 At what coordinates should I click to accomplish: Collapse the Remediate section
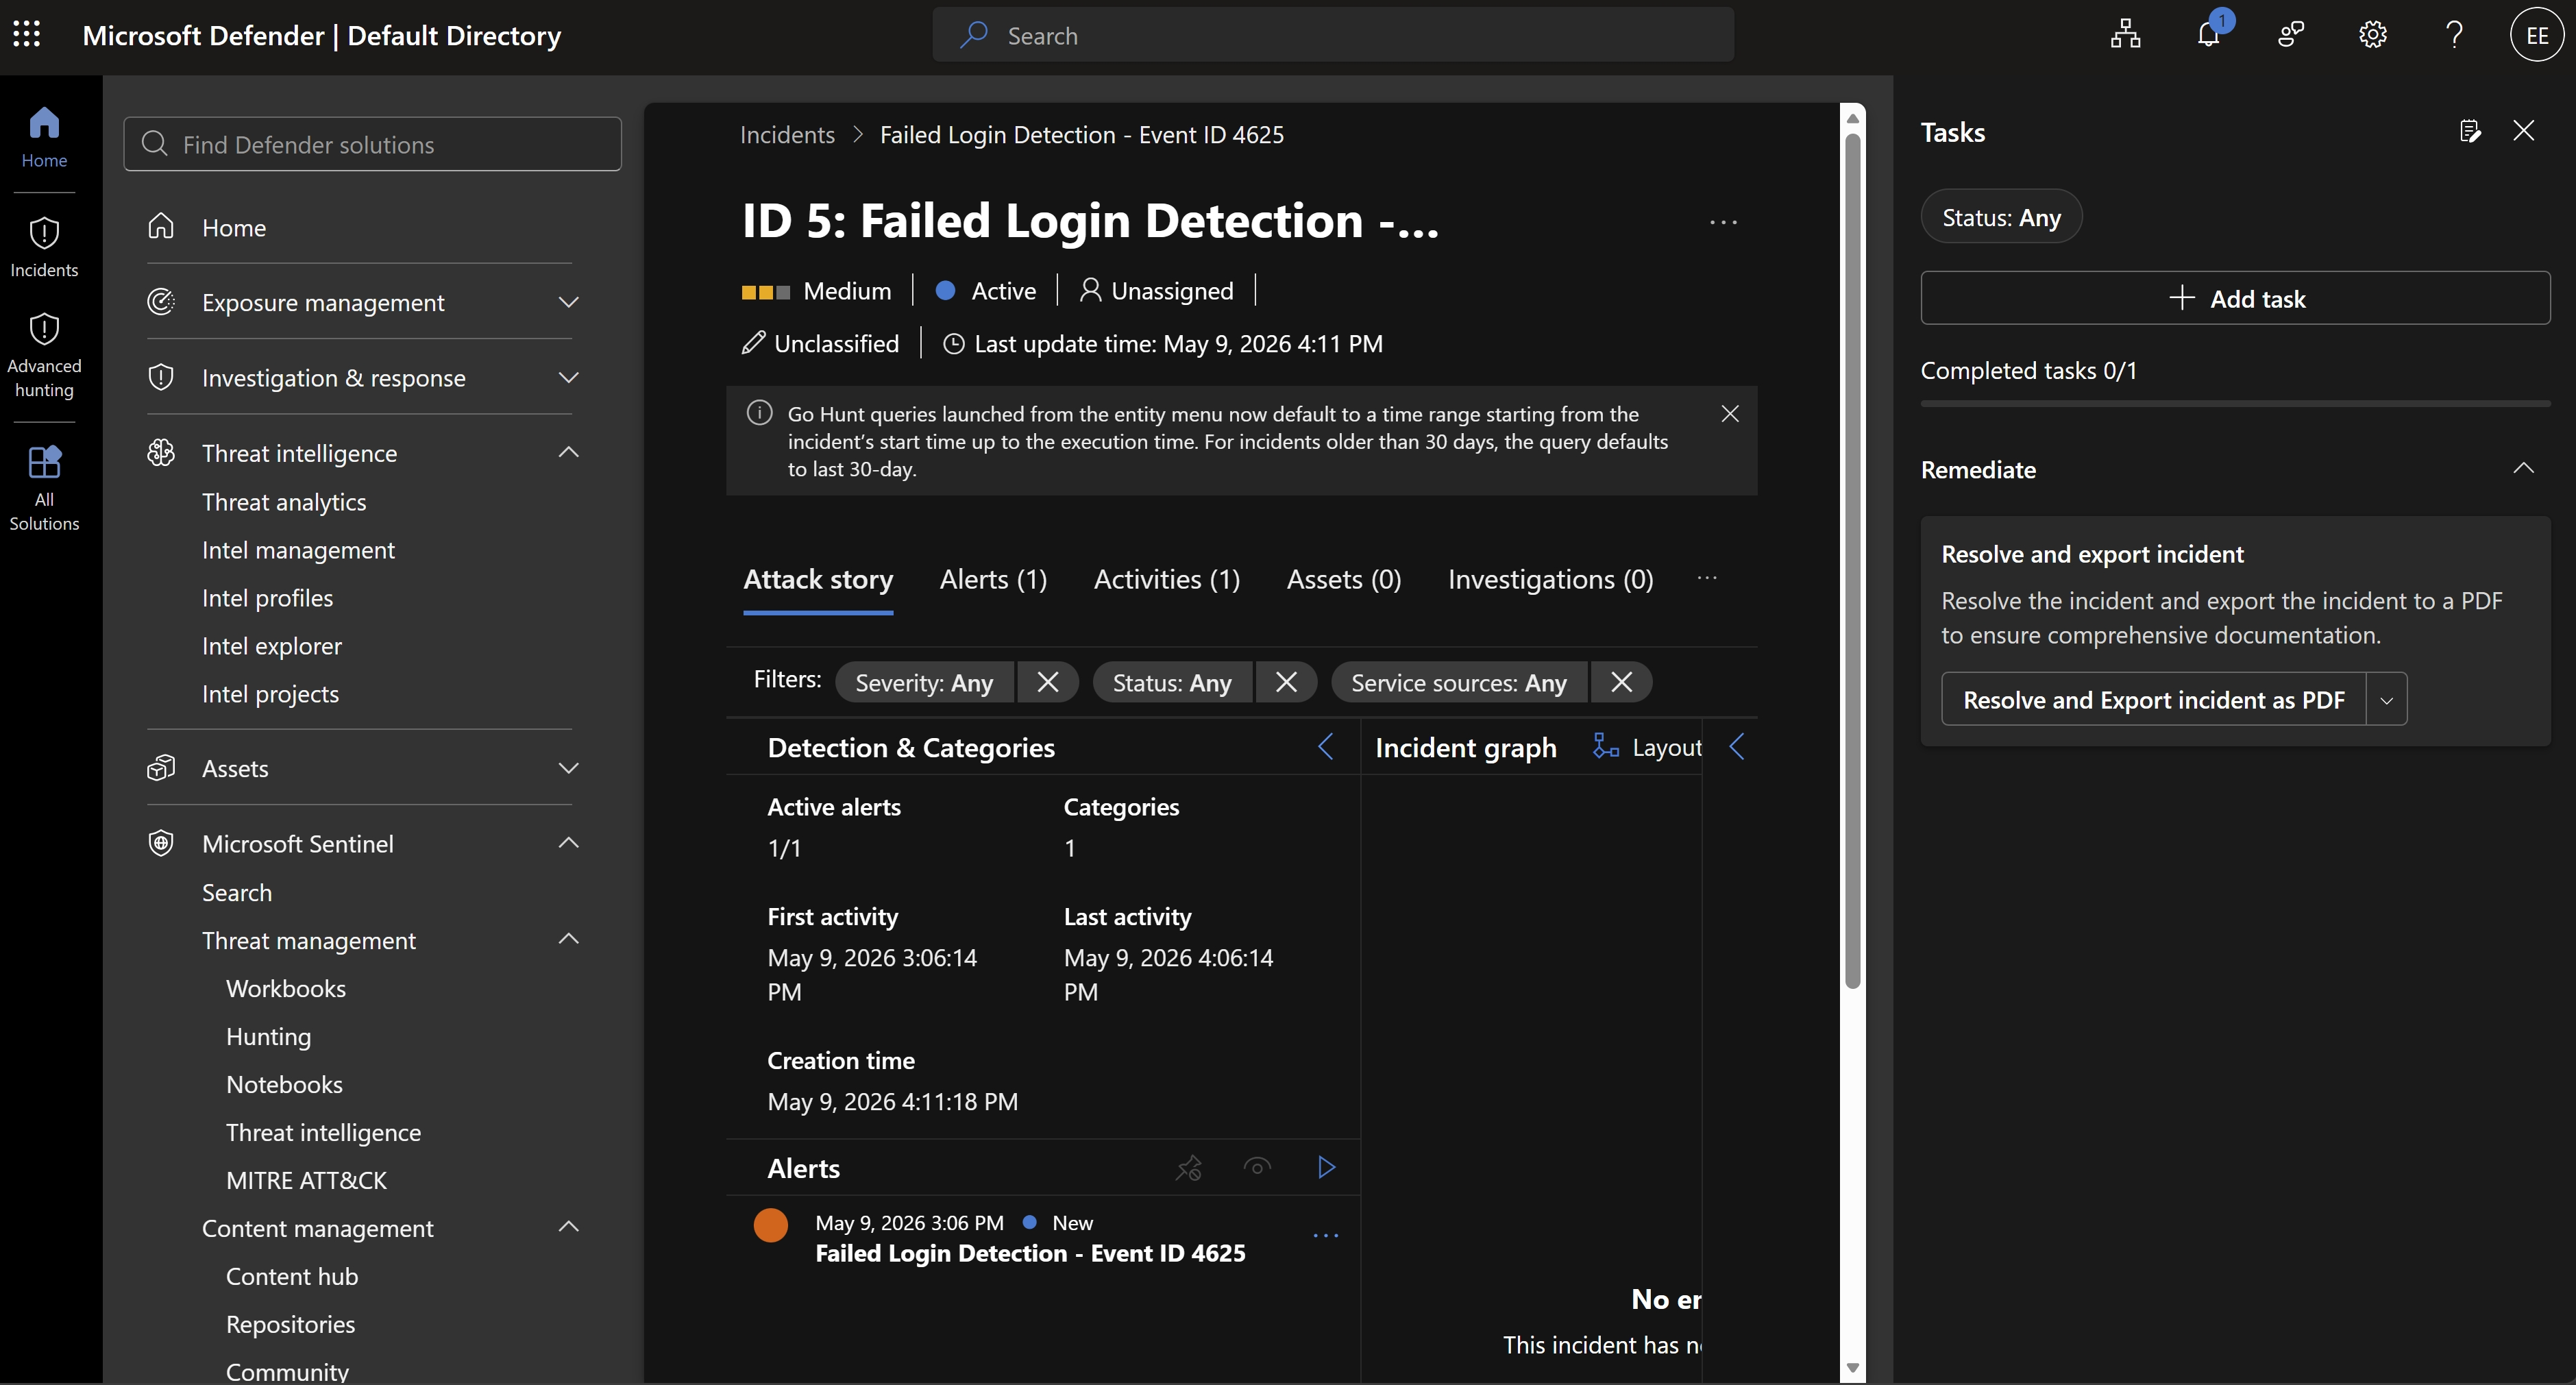pyautogui.click(x=2523, y=469)
